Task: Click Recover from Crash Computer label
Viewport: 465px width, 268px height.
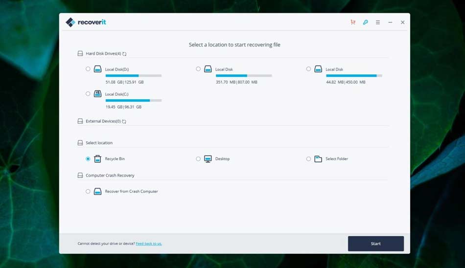Action: (131, 191)
